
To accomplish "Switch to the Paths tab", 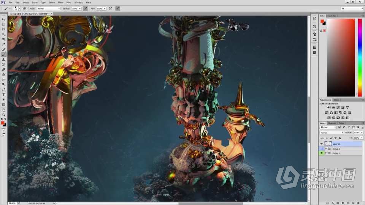I will click(341, 123).
